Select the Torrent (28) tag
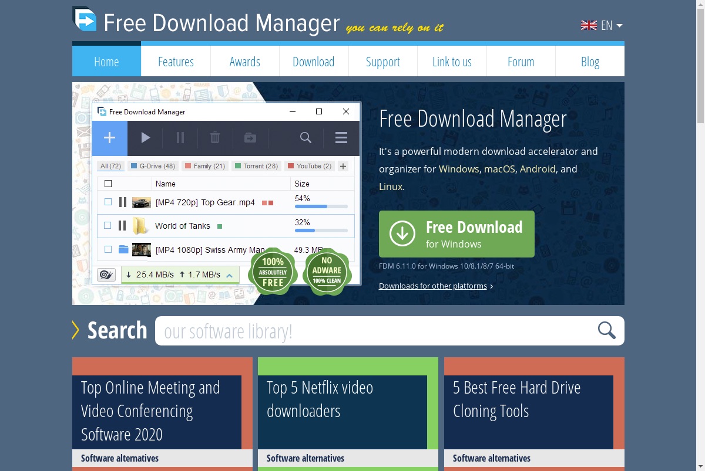This screenshot has height=471, width=705. point(257,166)
